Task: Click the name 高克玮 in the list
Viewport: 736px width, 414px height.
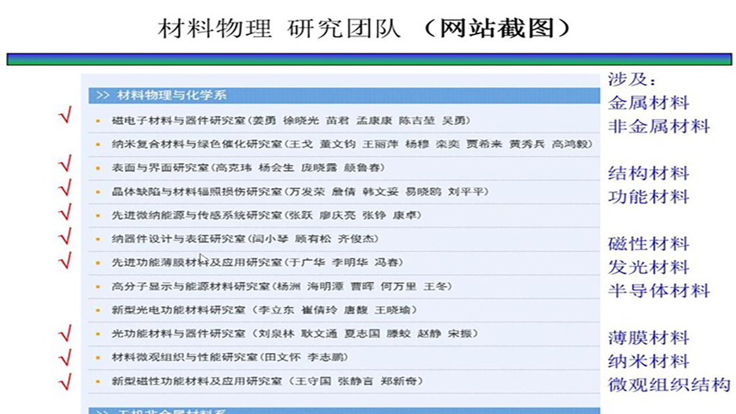Action: coord(234,168)
